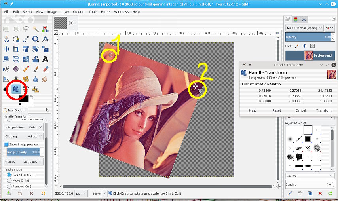Select the Move tool
This screenshot has height=201, width=338.
[6, 49]
